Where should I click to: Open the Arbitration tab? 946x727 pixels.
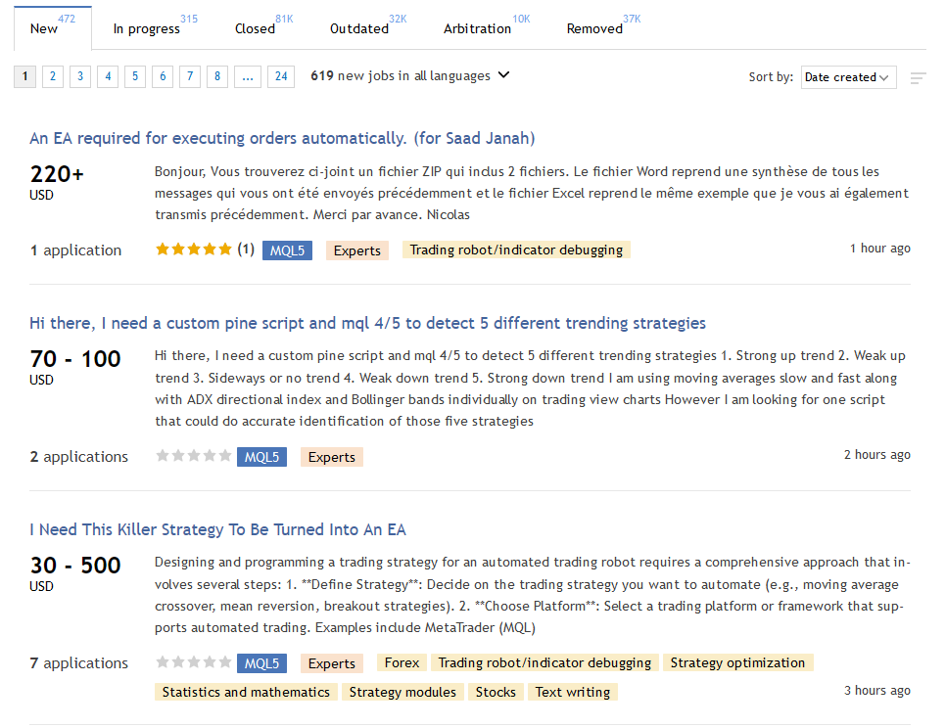click(x=477, y=28)
